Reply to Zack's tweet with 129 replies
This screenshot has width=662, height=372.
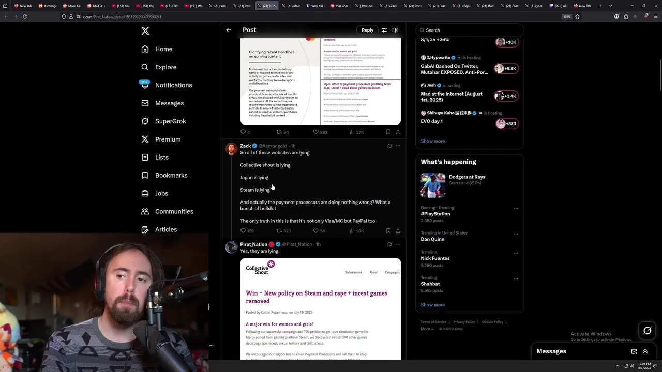pos(247,231)
